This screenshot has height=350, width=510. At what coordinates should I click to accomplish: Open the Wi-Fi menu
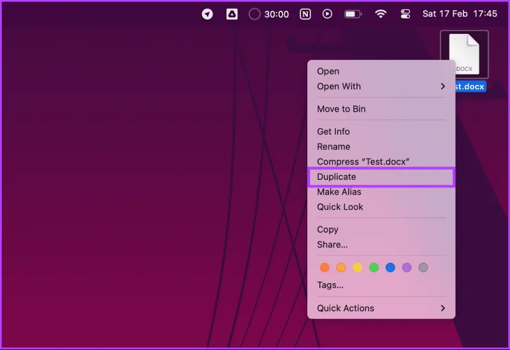click(x=381, y=13)
